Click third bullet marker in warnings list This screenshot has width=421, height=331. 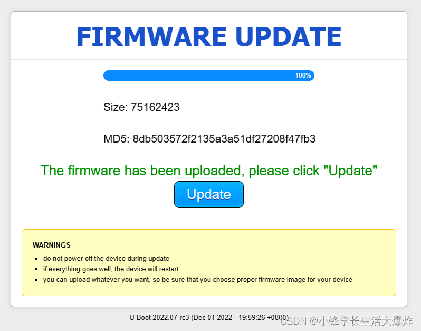36,280
